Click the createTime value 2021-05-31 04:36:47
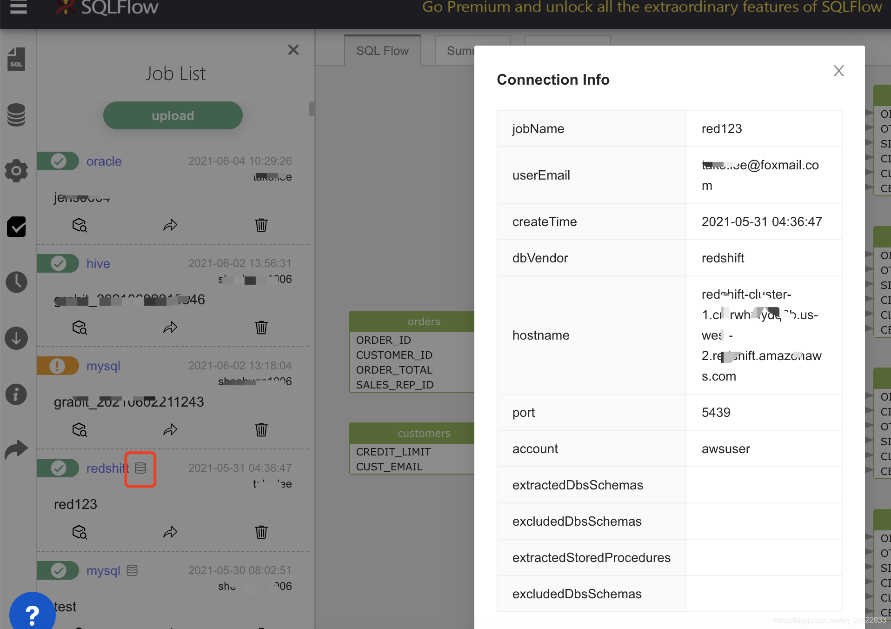This screenshot has height=629, width=891. click(x=762, y=222)
